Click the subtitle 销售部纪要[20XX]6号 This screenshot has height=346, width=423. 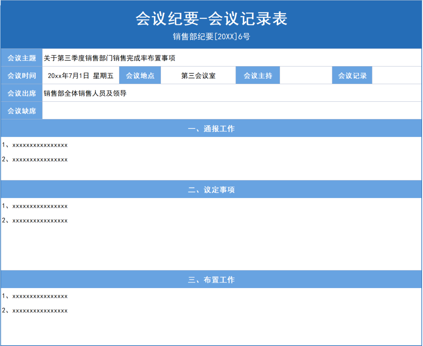point(211,36)
